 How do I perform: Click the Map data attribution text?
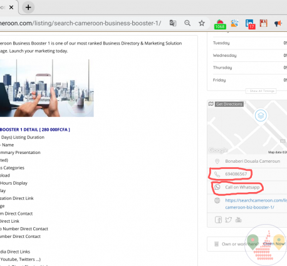278,152
